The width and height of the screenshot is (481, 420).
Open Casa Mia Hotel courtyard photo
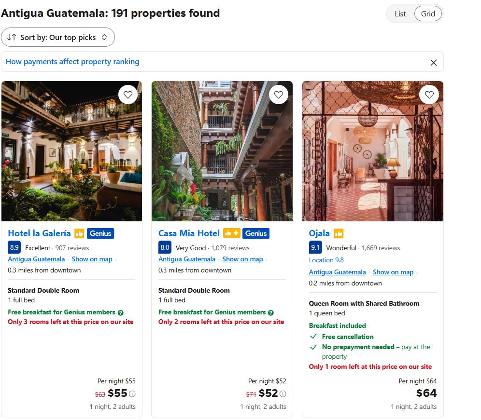click(x=222, y=151)
